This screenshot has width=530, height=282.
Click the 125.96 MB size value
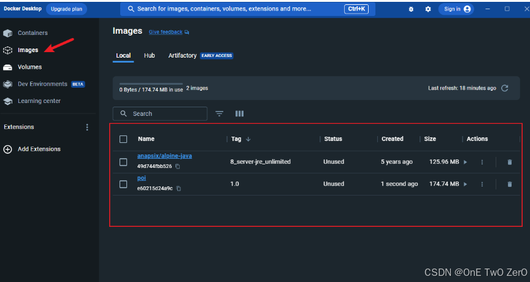click(x=444, y=162)
